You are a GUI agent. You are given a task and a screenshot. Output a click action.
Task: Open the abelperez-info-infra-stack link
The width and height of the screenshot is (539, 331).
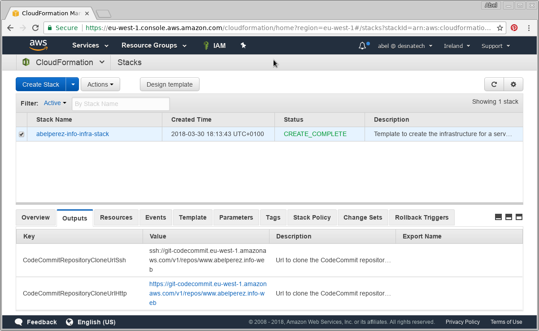point(73,134)
